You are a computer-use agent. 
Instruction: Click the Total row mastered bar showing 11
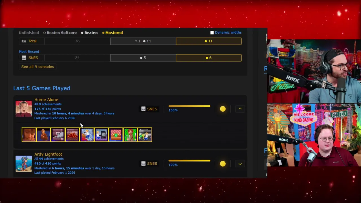pos(209,41)
